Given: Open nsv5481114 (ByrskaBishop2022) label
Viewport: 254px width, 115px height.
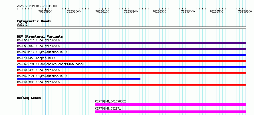Looking at the screenshot, I should click(x=42, y=52).
